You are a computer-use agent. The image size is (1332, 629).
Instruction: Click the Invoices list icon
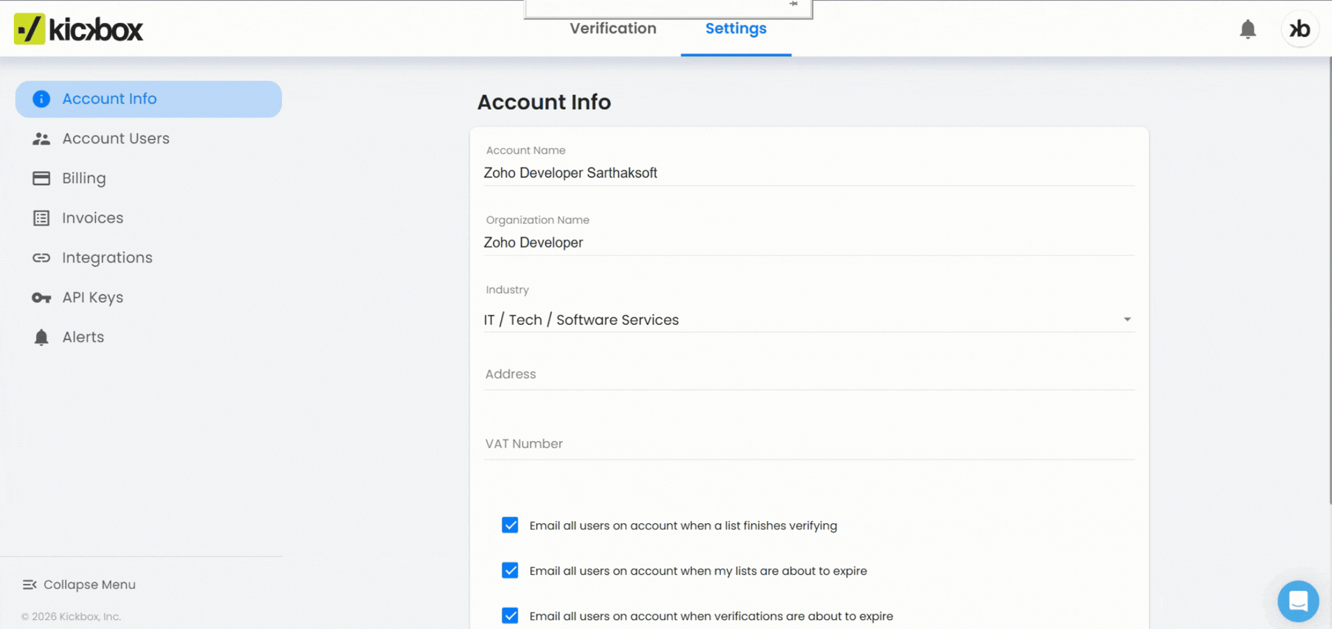click(x=41, y=218)
